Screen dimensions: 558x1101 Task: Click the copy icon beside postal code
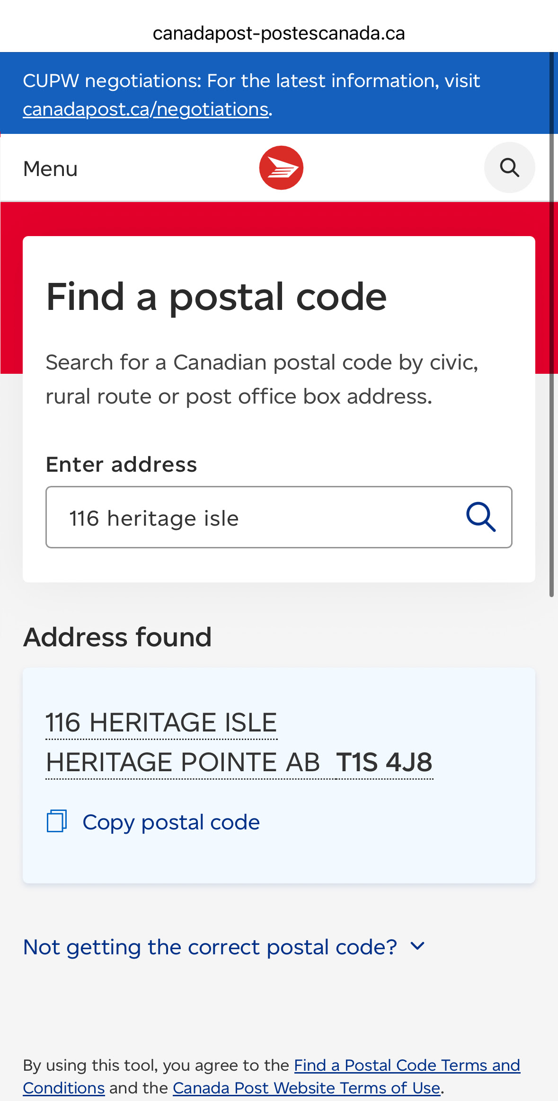pyautogui.click(x=57, y=821)
